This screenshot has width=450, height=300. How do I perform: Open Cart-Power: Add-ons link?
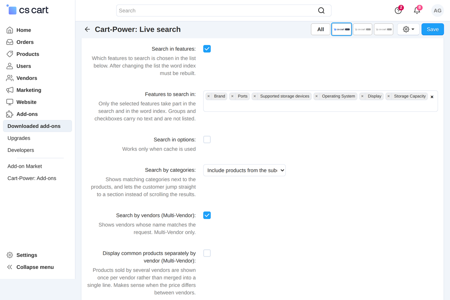(x=32, y=178)
